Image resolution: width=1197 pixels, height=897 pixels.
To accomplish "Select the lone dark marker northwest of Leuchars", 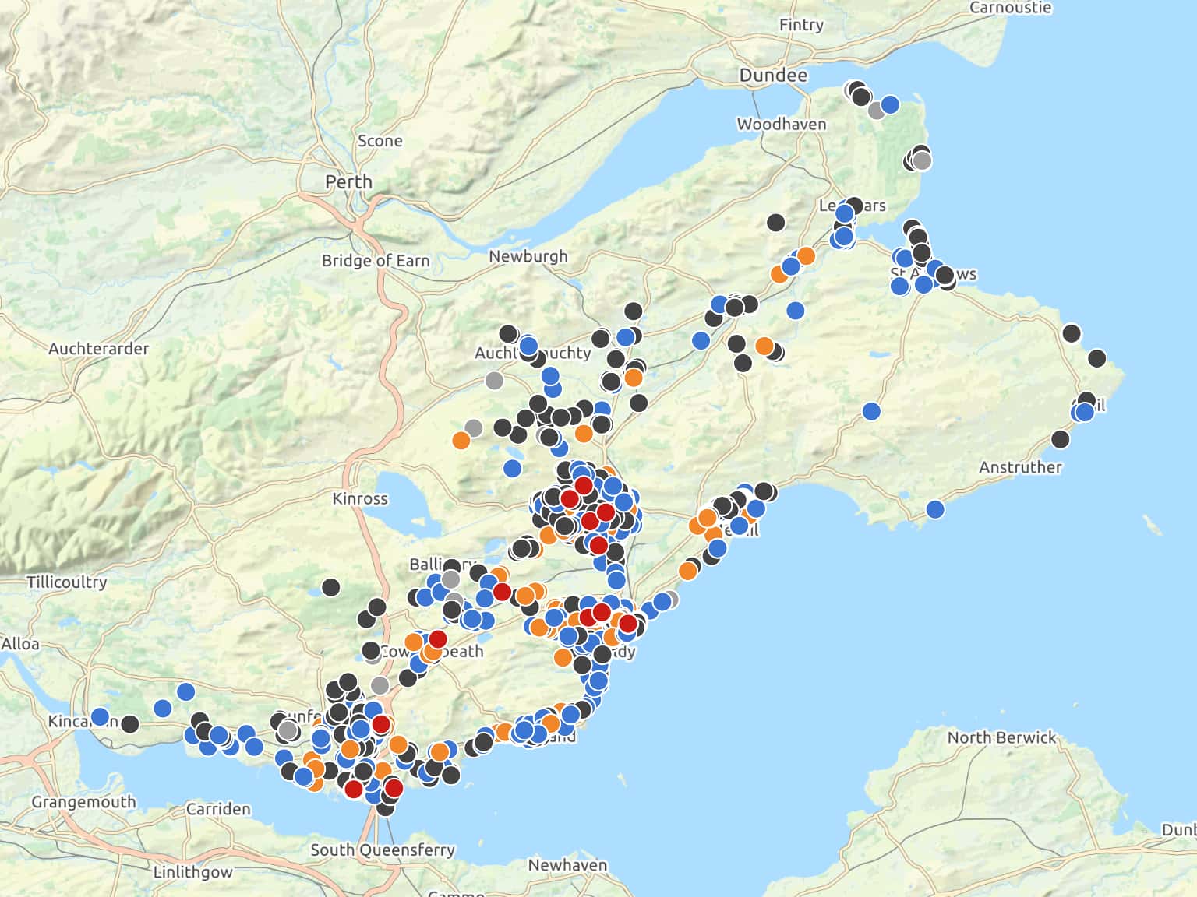I will [775, 223].
